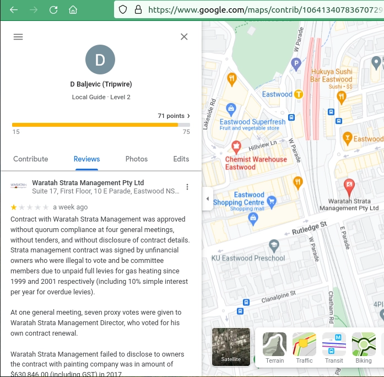Switch to the Edits tab
The height and width of the screenshot is (377, 384).
(181, 159)
